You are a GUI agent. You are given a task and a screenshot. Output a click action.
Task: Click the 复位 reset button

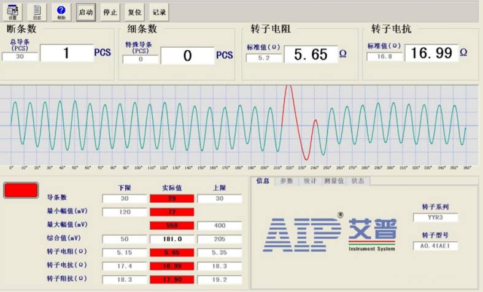point(134,12)
